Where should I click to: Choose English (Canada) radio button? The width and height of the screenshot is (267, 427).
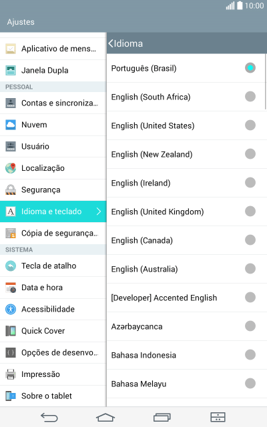pos(250,240)
